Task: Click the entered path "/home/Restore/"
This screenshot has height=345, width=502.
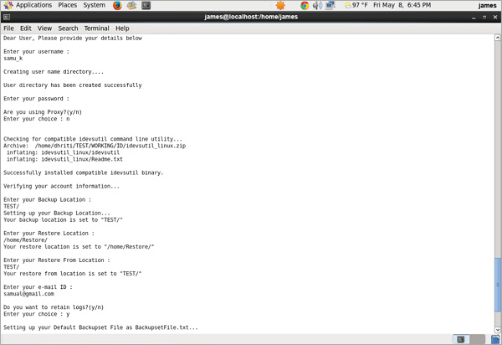Action: click(x=26, y=240)
